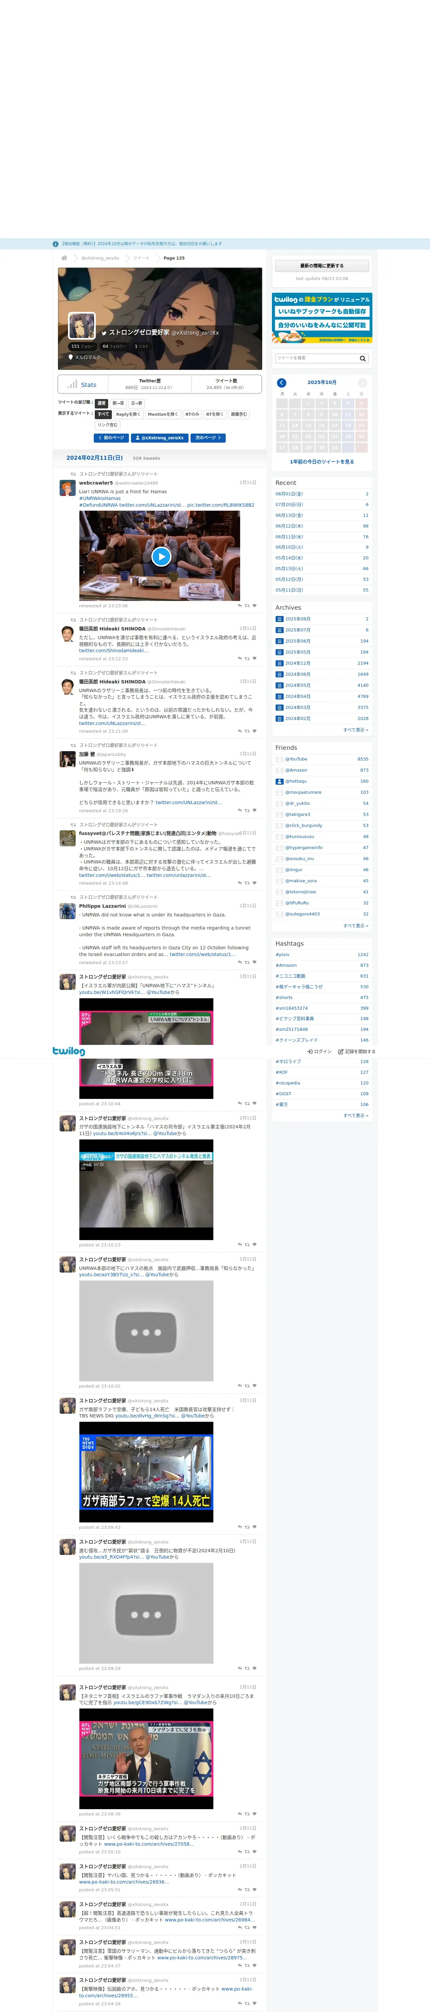Click the ログイン login icon link
This screenshot has height=2012, width=430.
coord(319,1051)
